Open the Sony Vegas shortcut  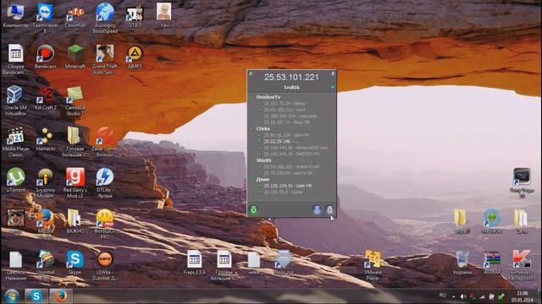522,183
